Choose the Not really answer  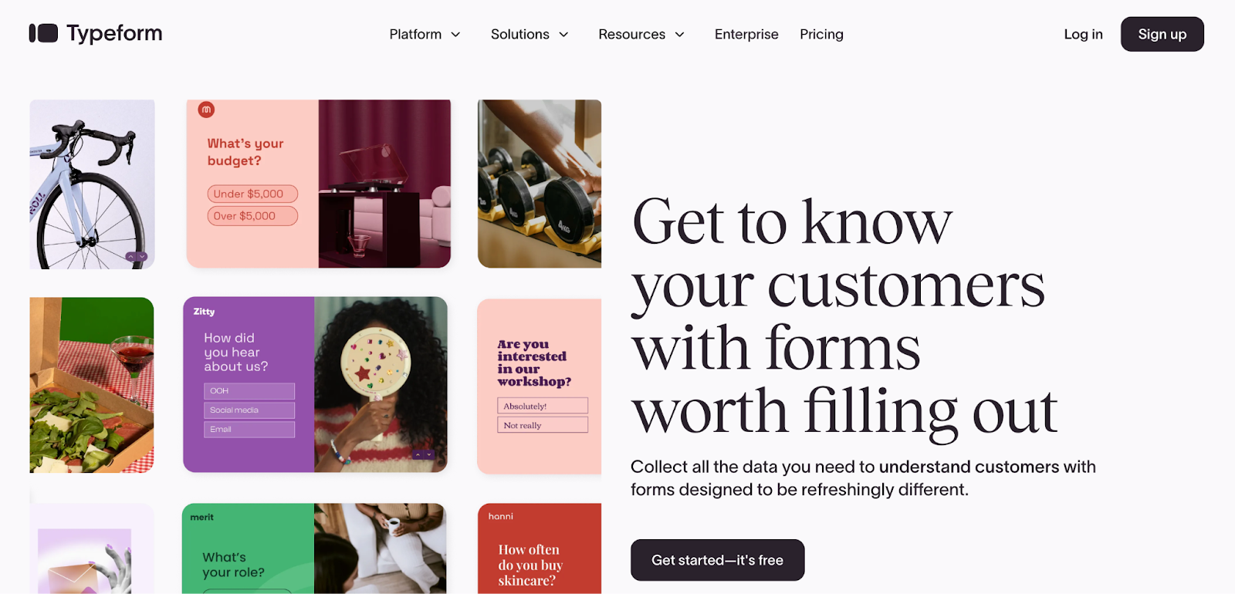tap(543, 425)
